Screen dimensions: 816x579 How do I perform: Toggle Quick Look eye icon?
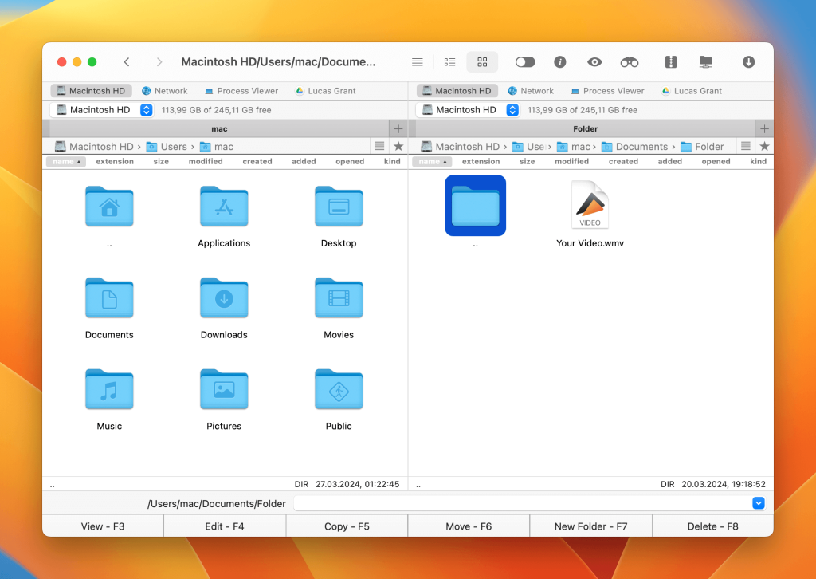[x=594, y=62]
